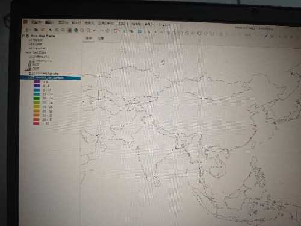This screenshot has width=301, height=226.
Task: Click the green plus Add Layer icon
Action: click(x=27, y=30)
